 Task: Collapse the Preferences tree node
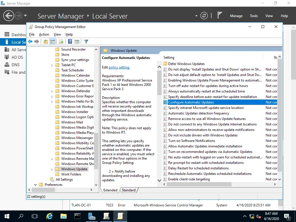pos(35,185)
